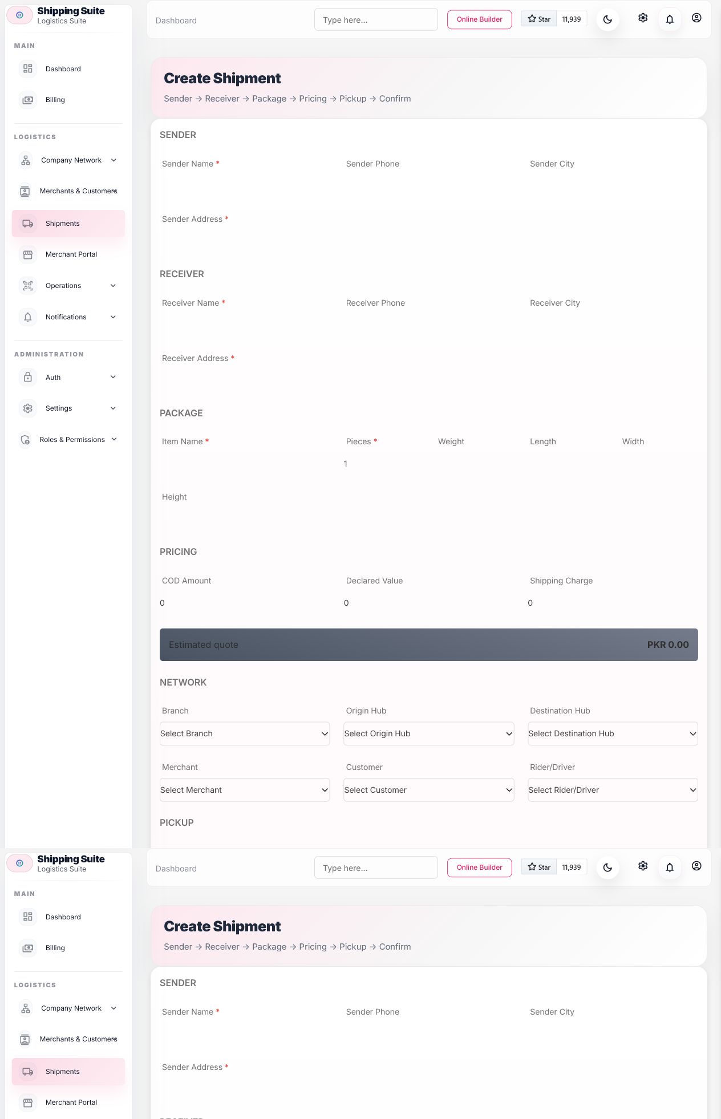The width and height of the screenshot is (721, 1119).
Task: Open the Operations sidebar menu label
Action: [63, 286]
